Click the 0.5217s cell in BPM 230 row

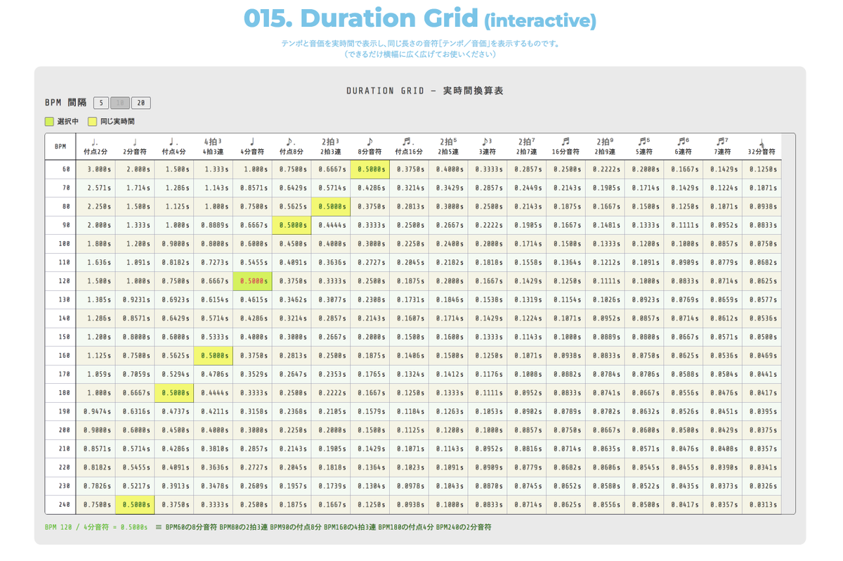coord(135,486)
